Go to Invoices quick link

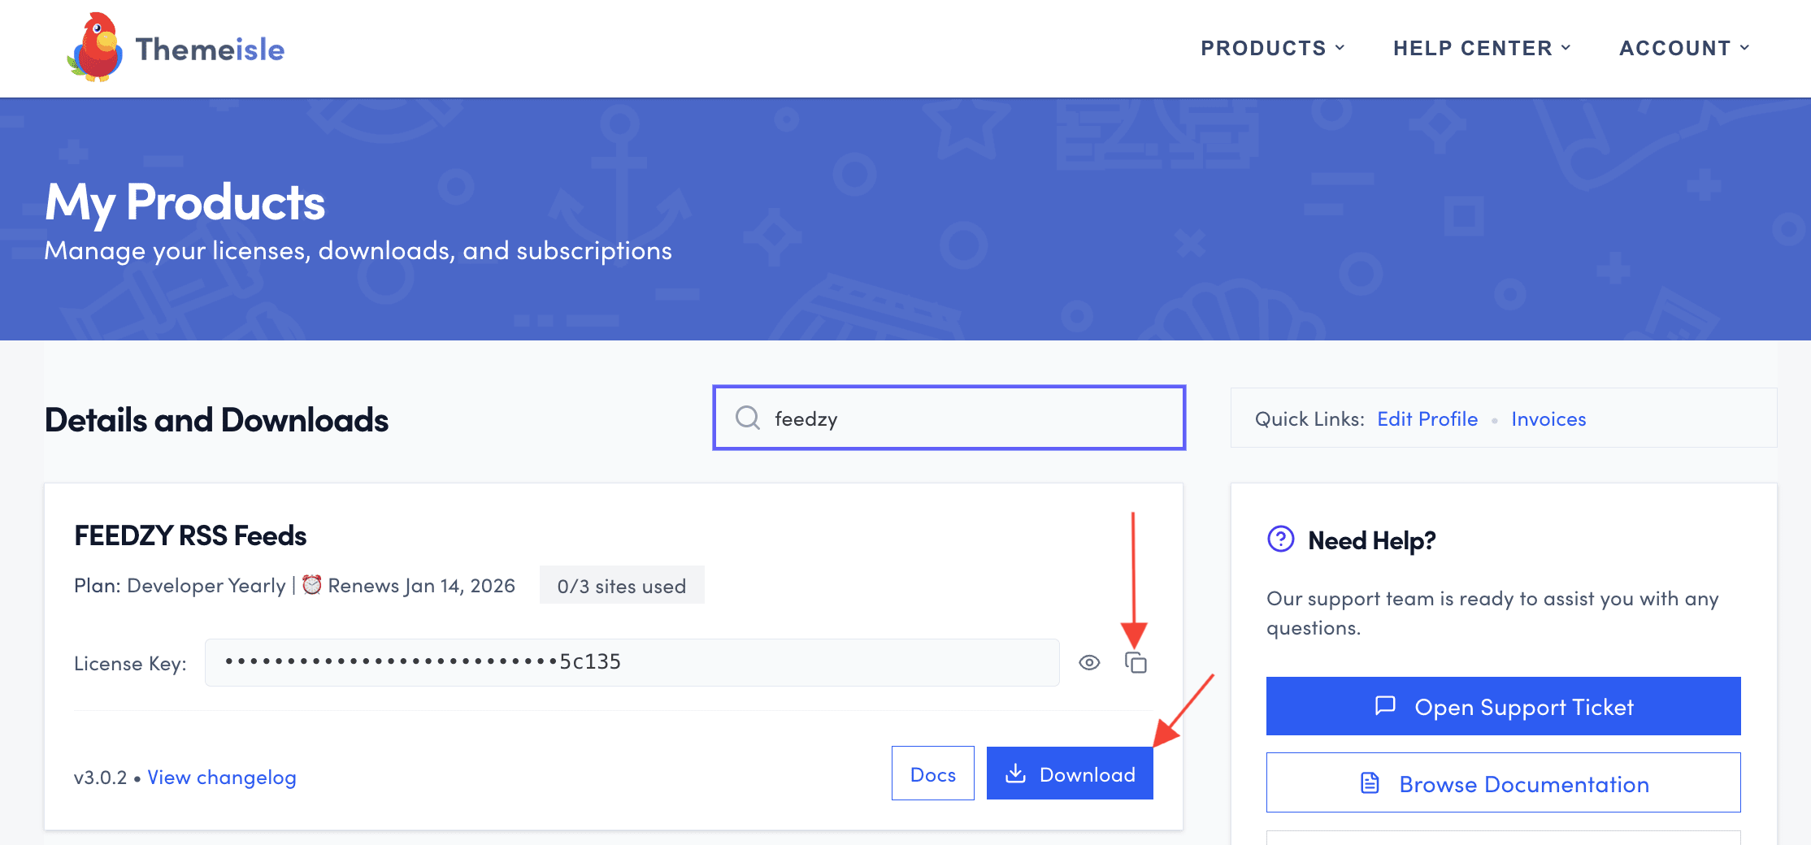point(1548,419)
